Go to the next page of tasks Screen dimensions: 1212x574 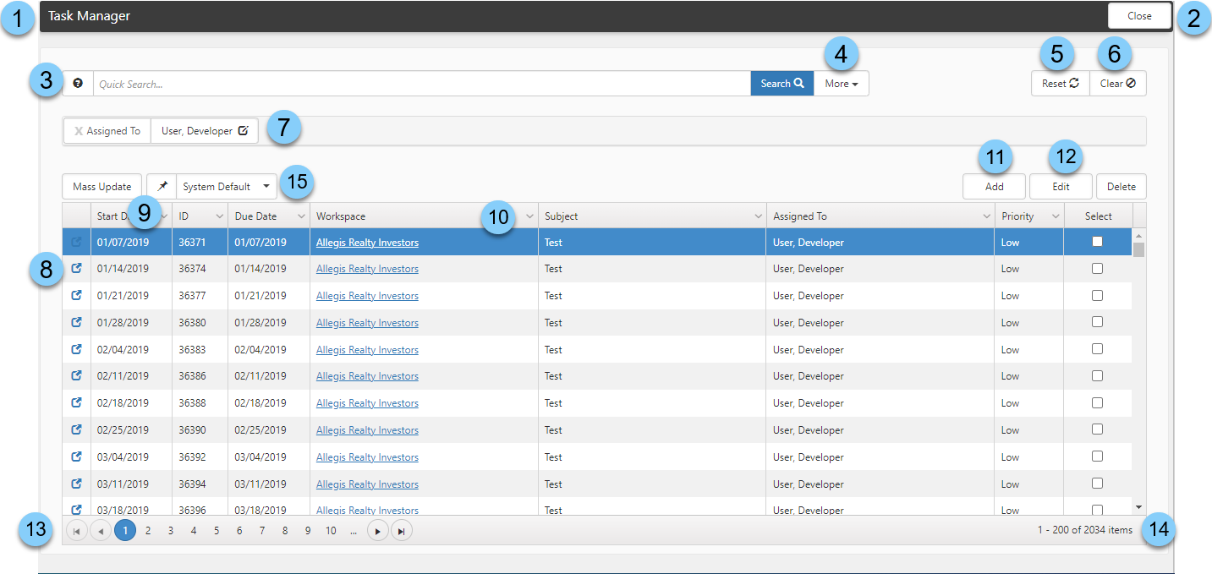tap(377, 531)
